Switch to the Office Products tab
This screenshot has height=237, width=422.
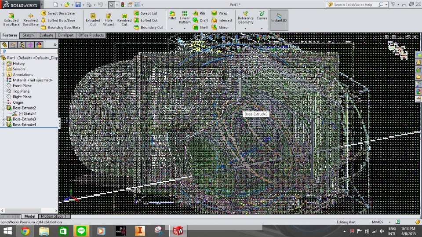click(91, 35)
